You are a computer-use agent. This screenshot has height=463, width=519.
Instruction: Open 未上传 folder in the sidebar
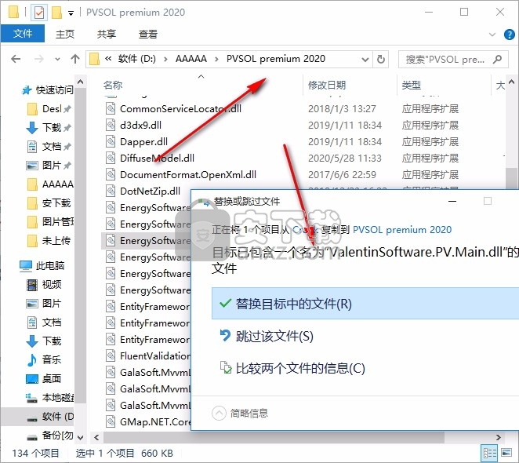[x=50, y=241]
